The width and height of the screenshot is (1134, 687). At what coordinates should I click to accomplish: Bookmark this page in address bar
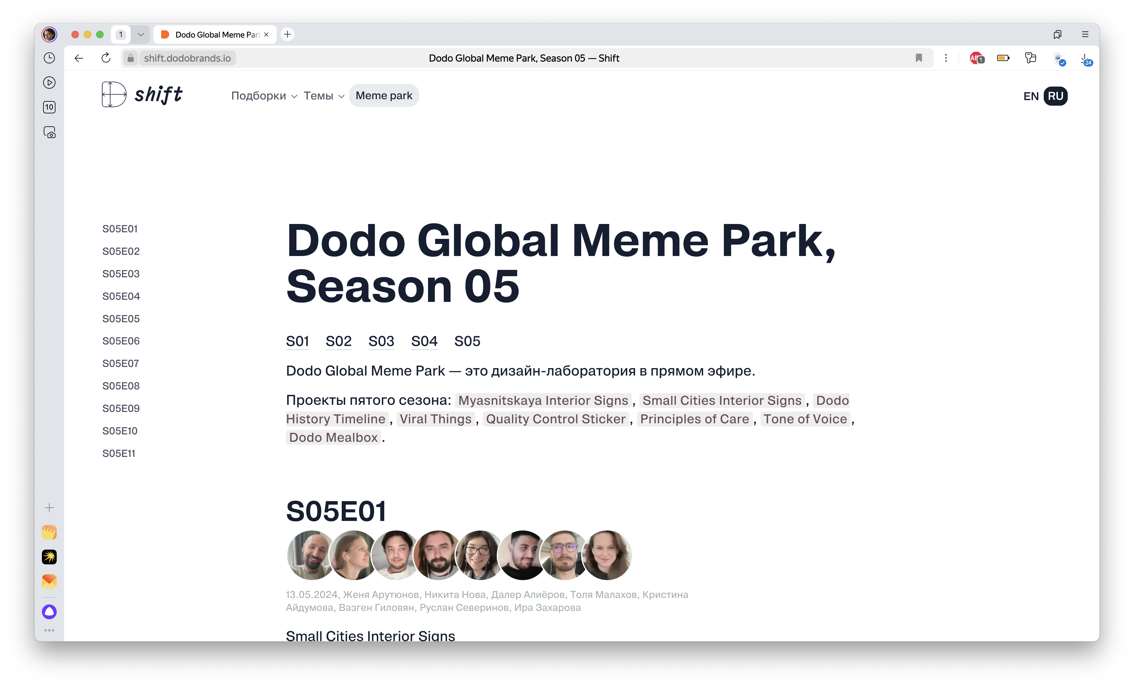[919, 58]
